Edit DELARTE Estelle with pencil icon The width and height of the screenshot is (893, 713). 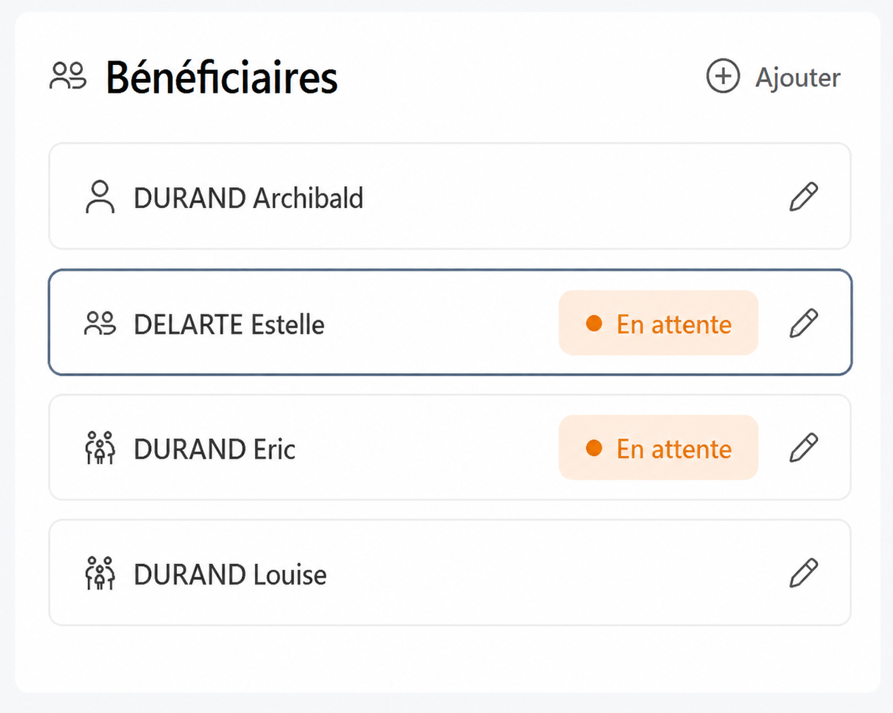(803, 323)
